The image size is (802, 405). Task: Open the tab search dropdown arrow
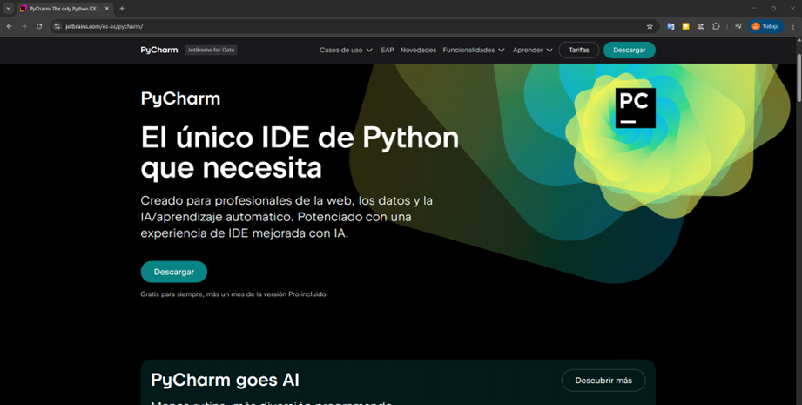[8, 9]
